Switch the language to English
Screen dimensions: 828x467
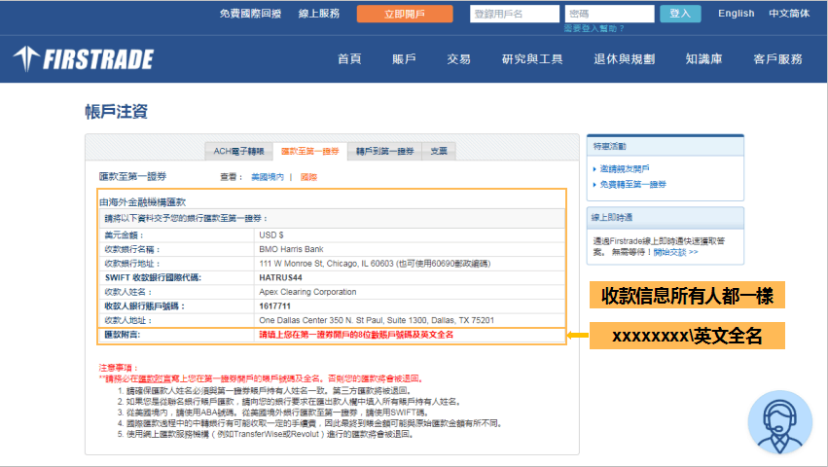pos(737,14)
